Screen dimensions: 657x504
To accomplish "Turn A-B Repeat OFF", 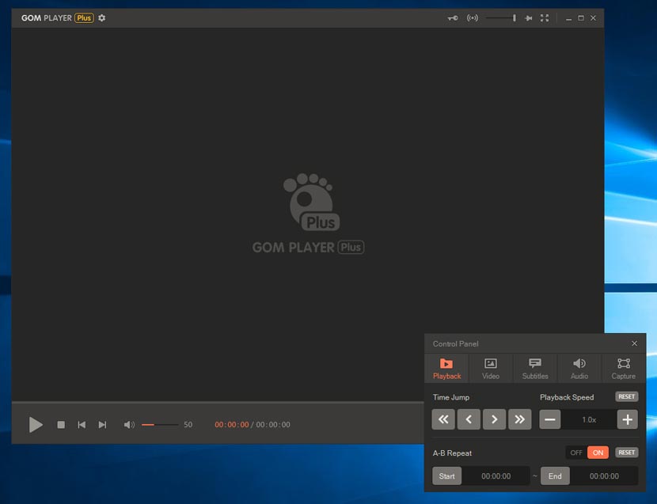I will pos(575,452).
